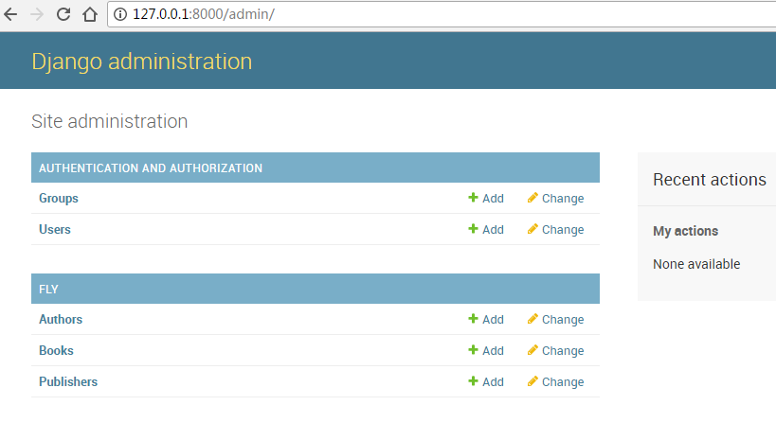Click the green plus icon for Authors
776x423 pixels.
pos(473,319)
